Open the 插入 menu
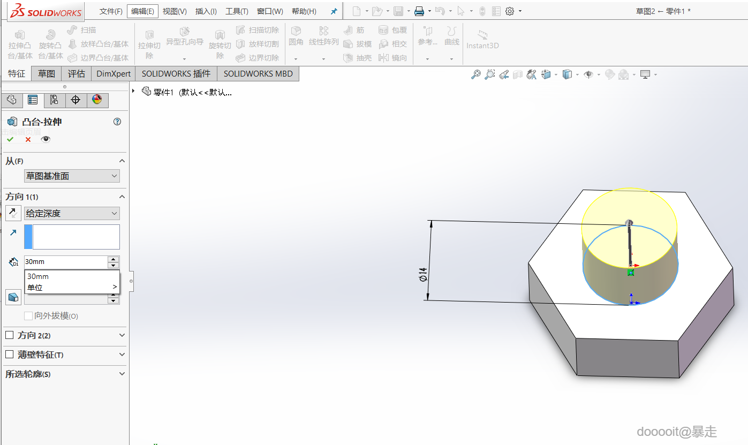This screenshot has height=445, width=748. pos(206,11)
